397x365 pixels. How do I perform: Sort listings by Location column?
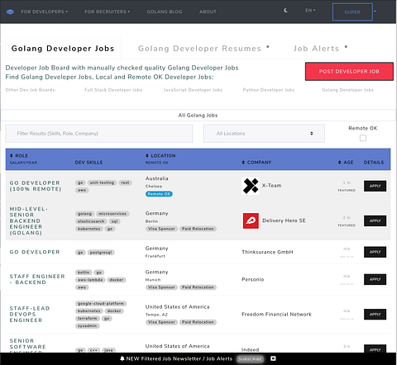coord(160,156)
